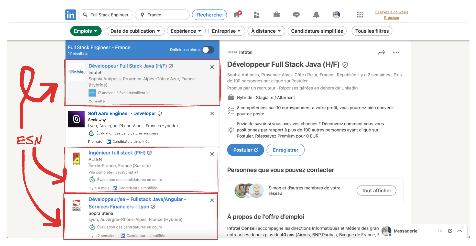This screenshot has height=246, width=476.
Task: Click the Recherche button
Action: (x=209, y=15)
